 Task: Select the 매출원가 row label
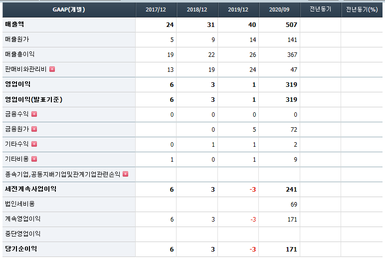17,39
